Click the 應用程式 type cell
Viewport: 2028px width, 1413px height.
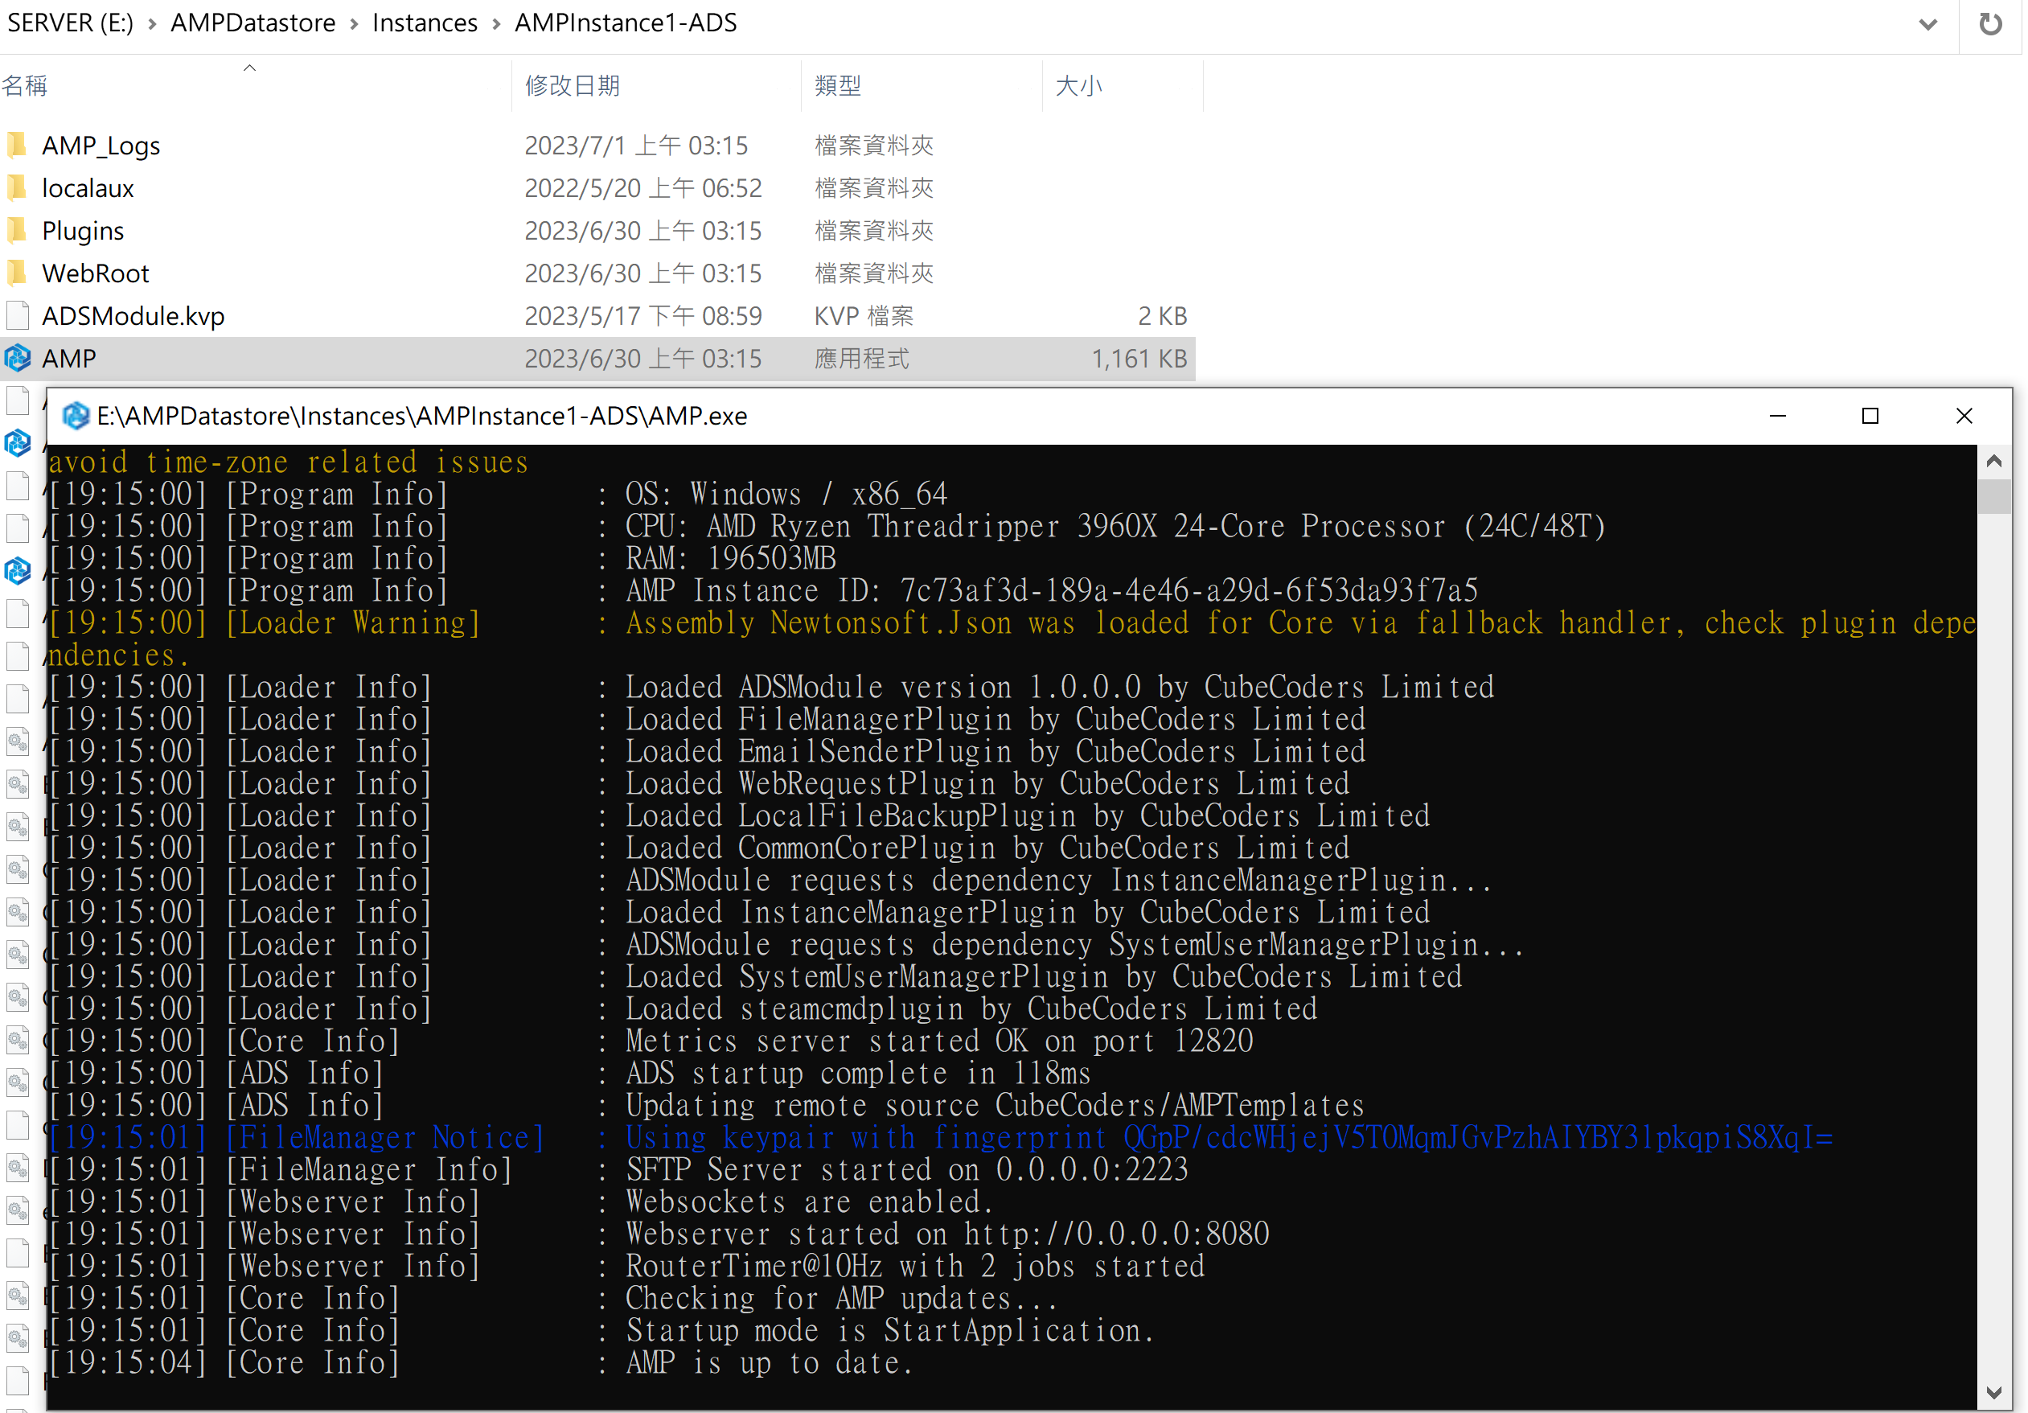tap(861, 358)
